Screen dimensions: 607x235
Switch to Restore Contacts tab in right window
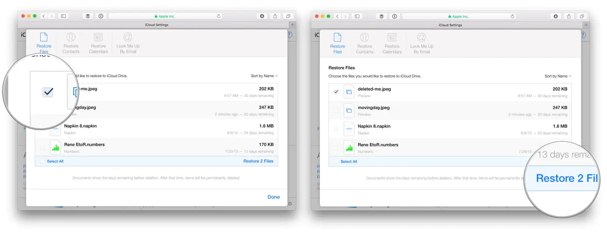(365, 44)
